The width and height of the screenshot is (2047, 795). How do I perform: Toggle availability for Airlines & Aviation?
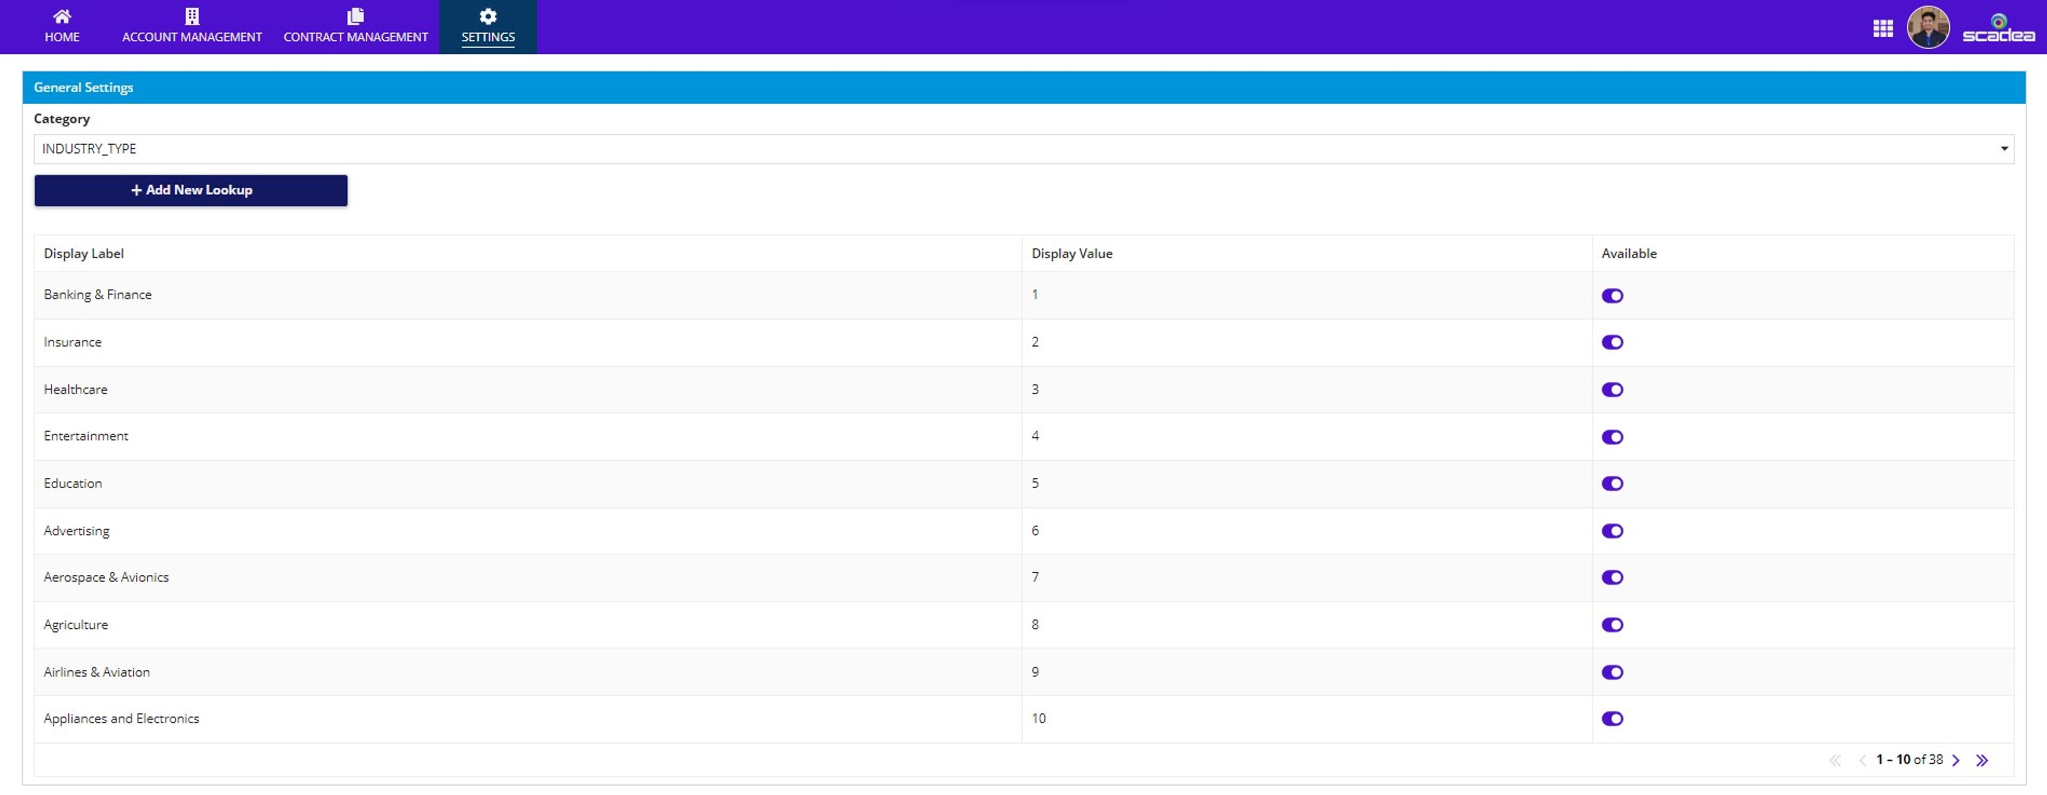(1613, 672)
